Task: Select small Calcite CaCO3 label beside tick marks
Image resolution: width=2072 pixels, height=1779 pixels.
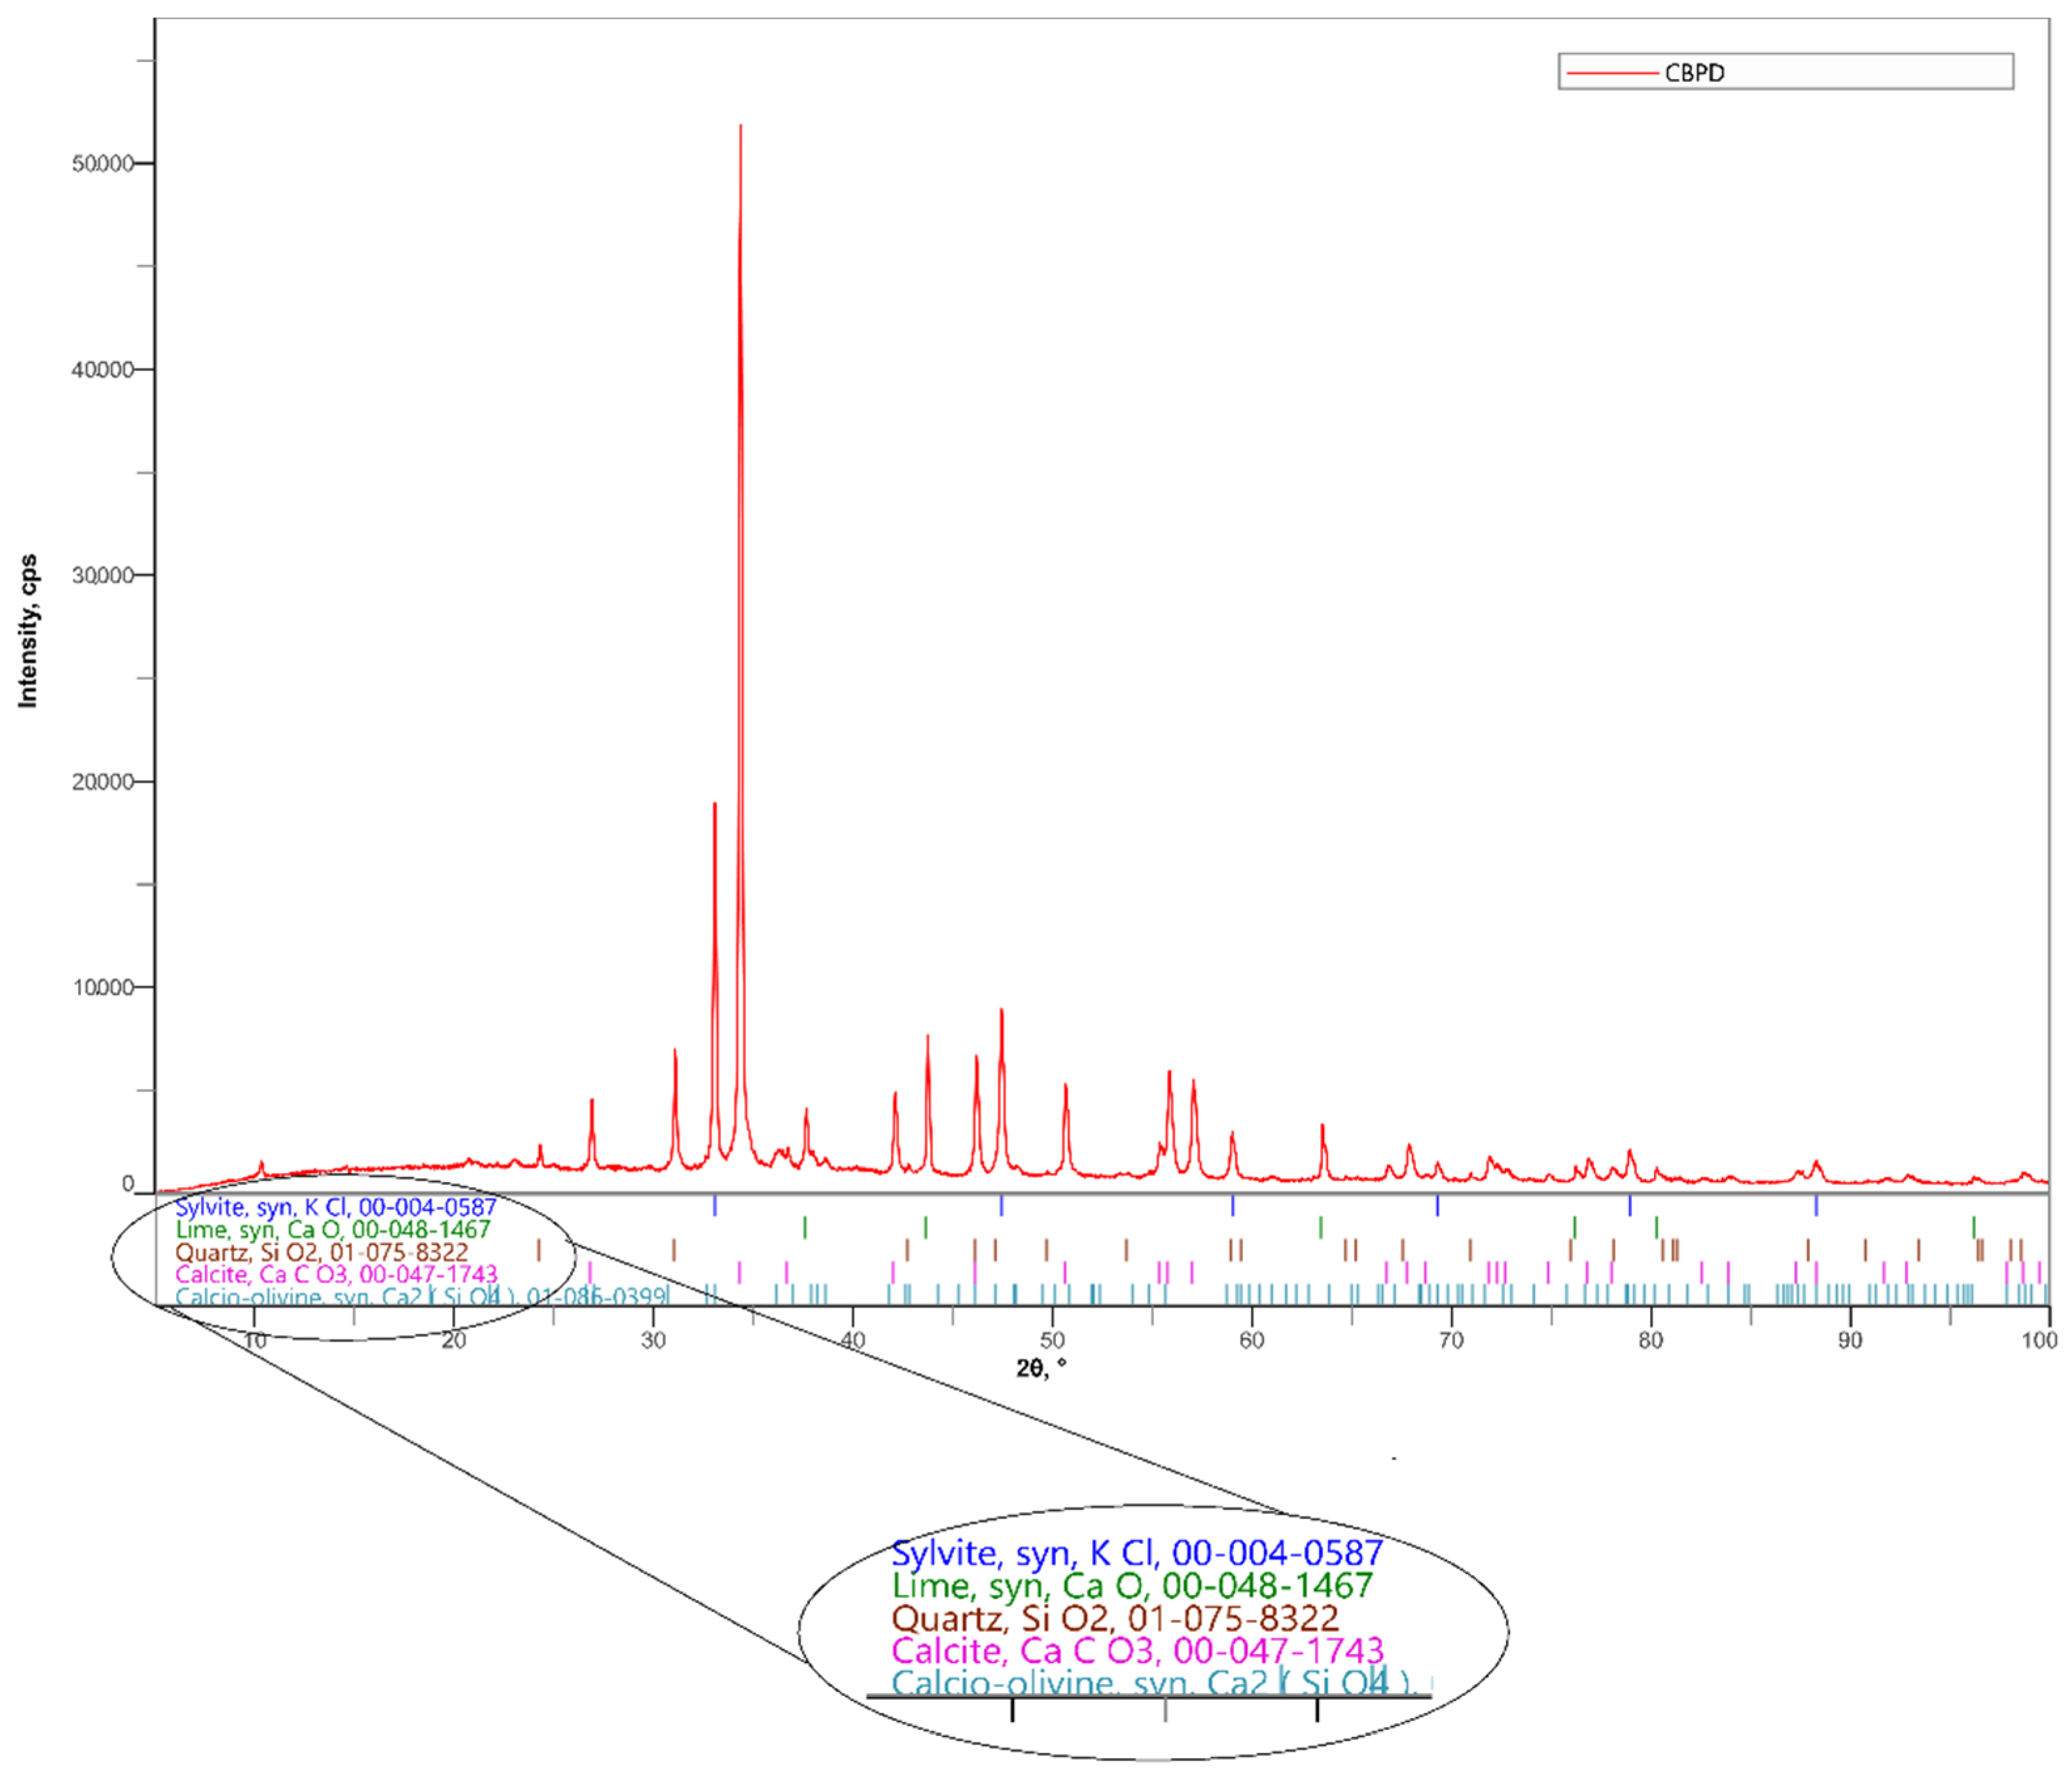Action: point(336,1274)
